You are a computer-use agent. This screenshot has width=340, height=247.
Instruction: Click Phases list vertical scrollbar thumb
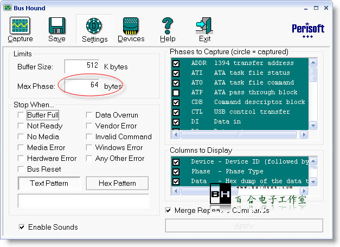click(x=313, y=75)
